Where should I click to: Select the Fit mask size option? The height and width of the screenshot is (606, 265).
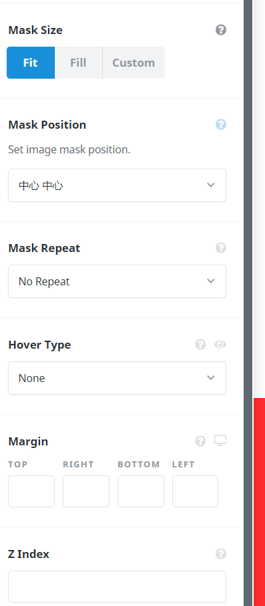[x=31, y=63]
